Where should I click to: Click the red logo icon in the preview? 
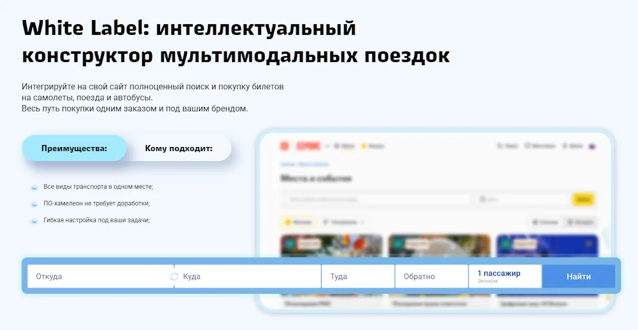pos(285,146)
